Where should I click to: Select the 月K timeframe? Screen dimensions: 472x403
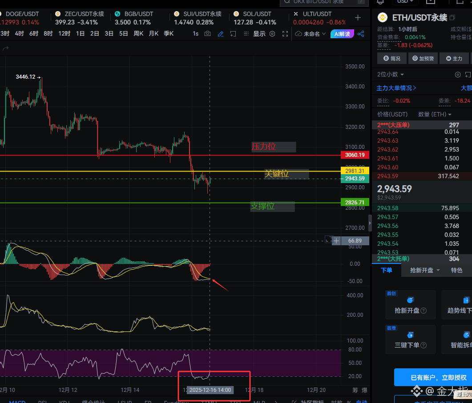pos(153,33)
